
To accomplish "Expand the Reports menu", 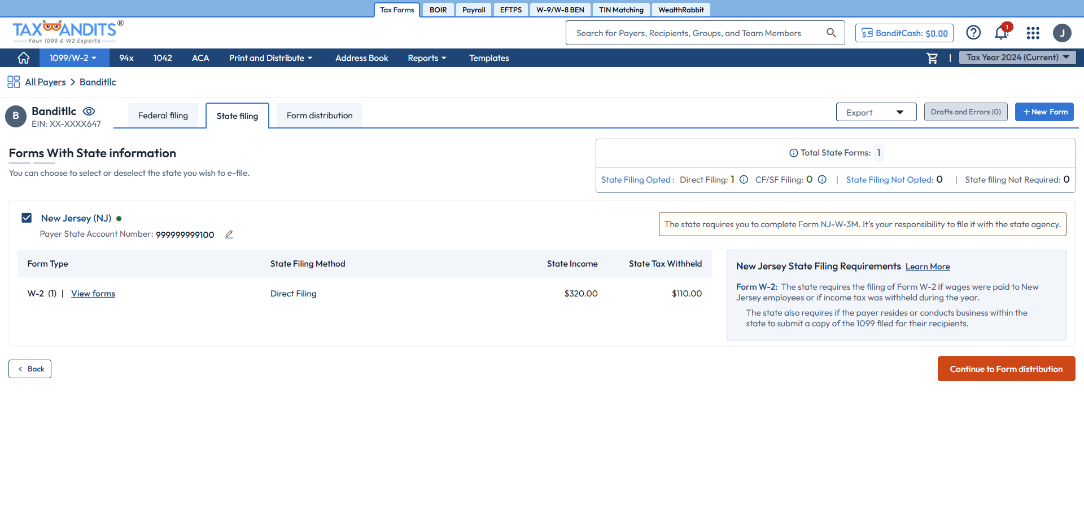I will (x=427, y=57).
